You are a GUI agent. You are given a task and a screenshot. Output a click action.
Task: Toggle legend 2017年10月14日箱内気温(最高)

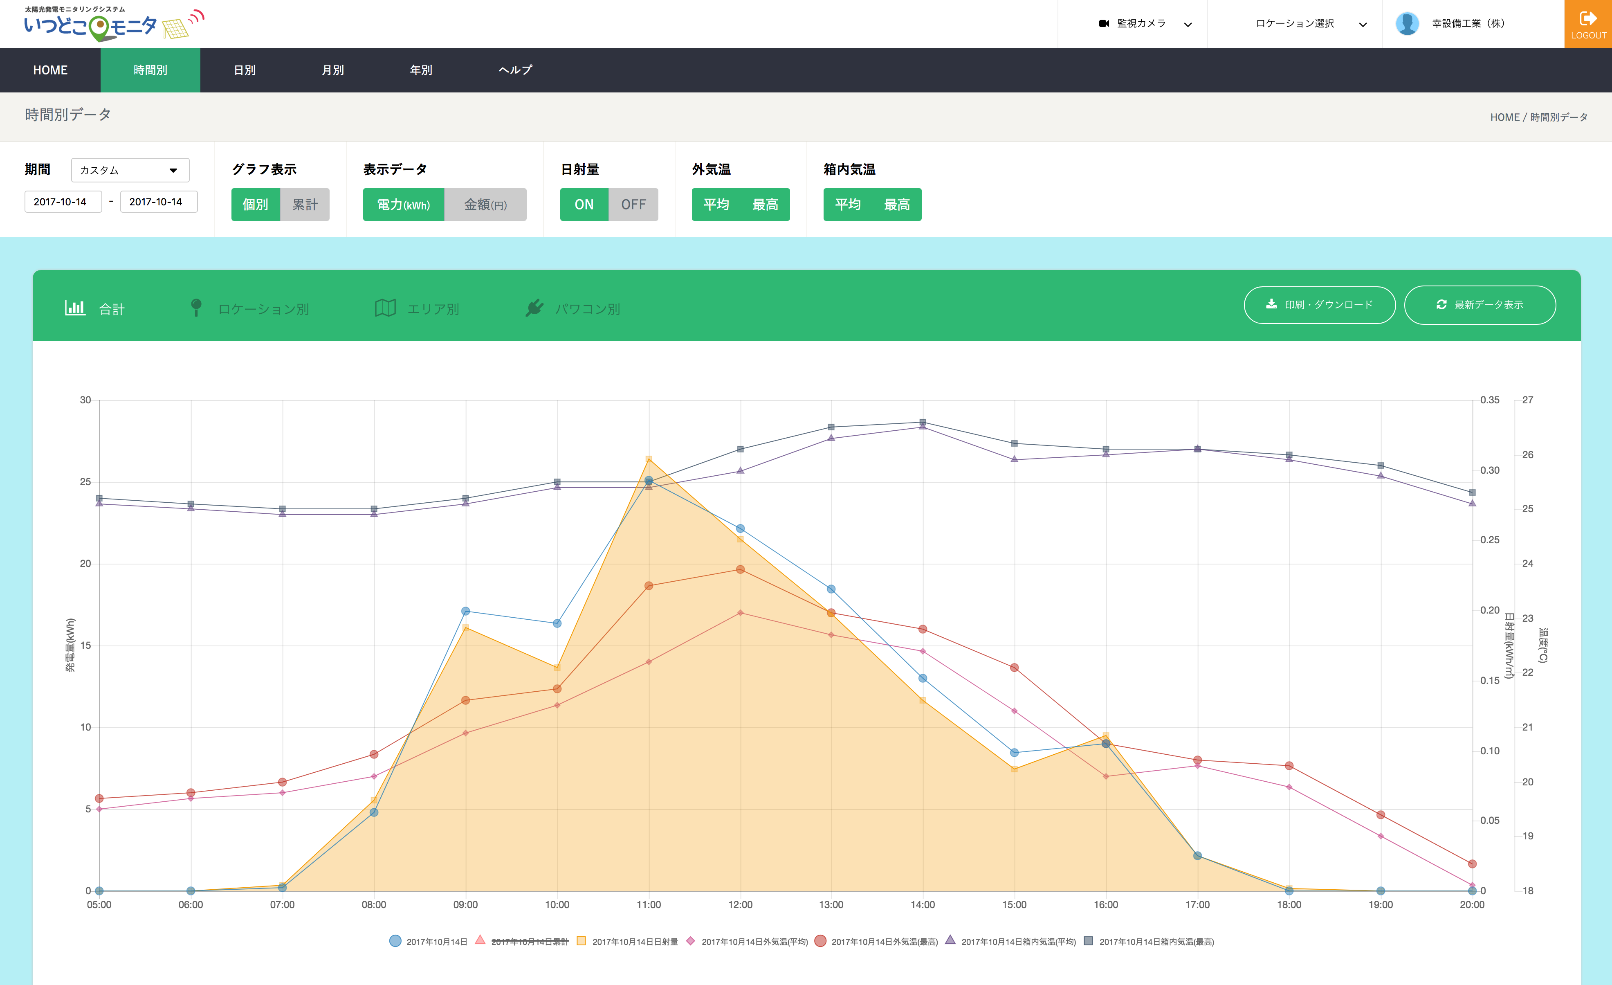coord(1149,941)
